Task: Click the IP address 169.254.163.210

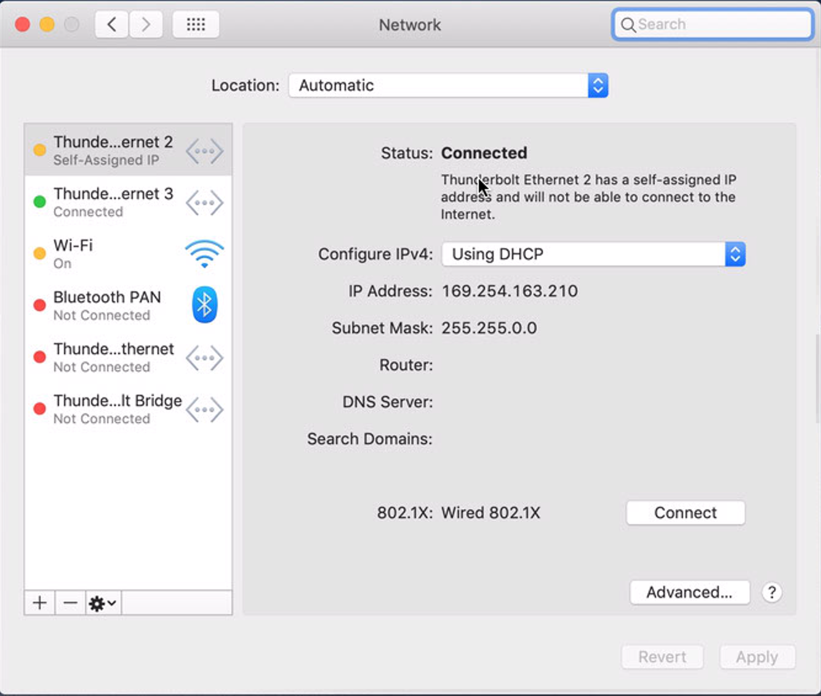Action: click(510, 291)
